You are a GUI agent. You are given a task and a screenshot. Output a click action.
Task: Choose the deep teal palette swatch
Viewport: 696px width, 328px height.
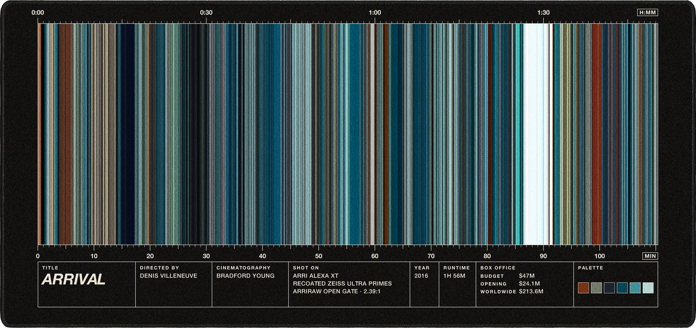[622, 288]
